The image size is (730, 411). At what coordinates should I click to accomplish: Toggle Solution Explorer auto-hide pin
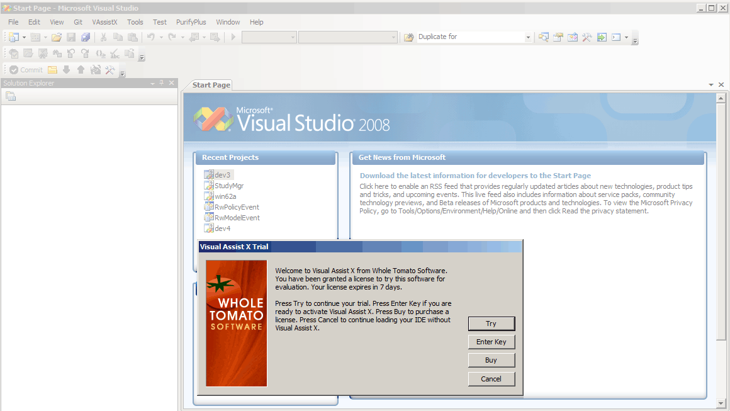pos(162,83)
